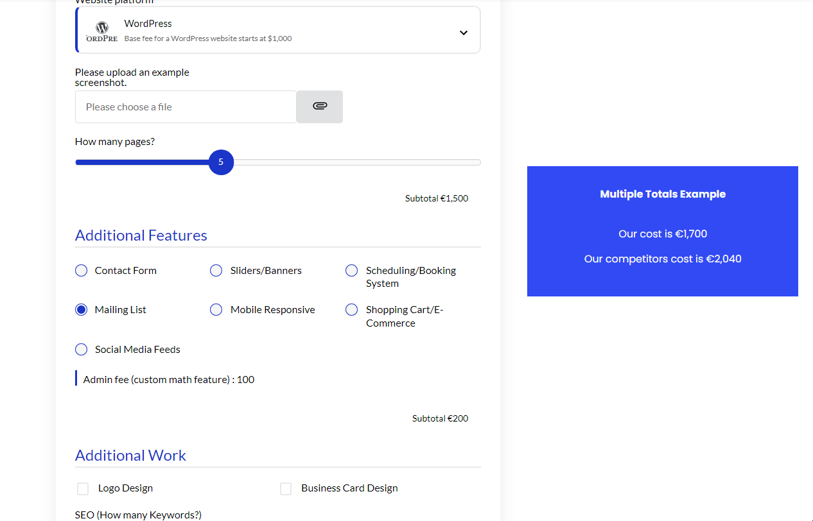Click the unfilled part of the pages slider track
The width and height of the screenshot is (813, 521).
coord(357,162)
